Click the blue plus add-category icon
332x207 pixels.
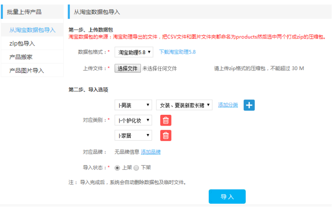pos(249,105)
